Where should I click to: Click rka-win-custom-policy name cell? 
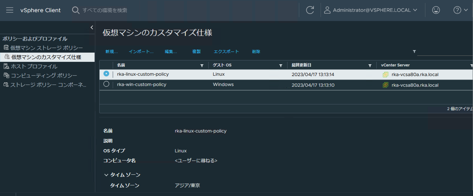(x=142, y=85)
